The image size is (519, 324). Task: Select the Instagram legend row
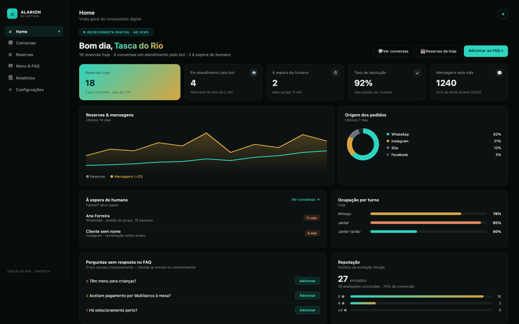(444, 141)
